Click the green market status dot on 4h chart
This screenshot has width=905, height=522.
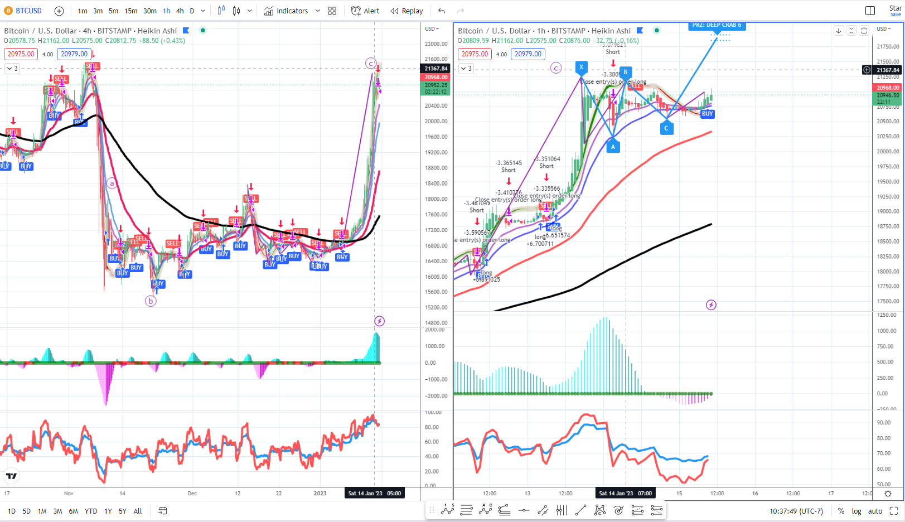(x=203, y=30)
